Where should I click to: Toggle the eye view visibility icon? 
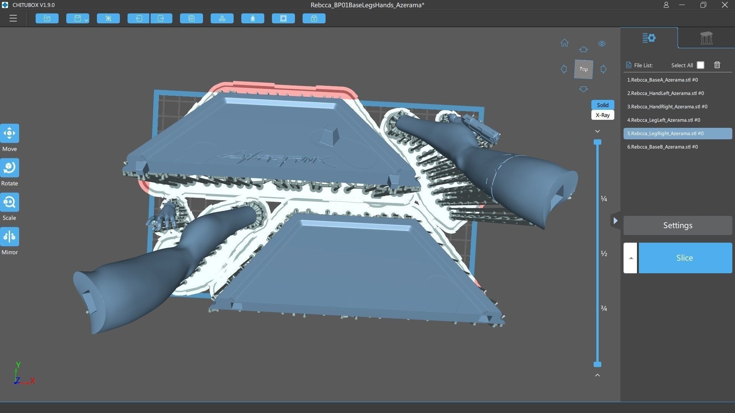click(x=602, y=44)
